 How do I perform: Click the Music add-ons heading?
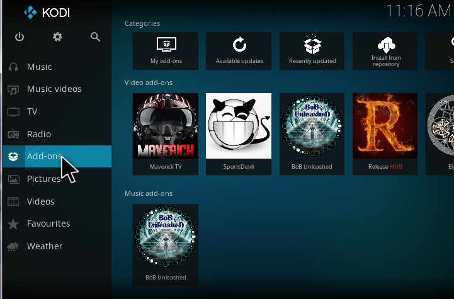[149, 193]
